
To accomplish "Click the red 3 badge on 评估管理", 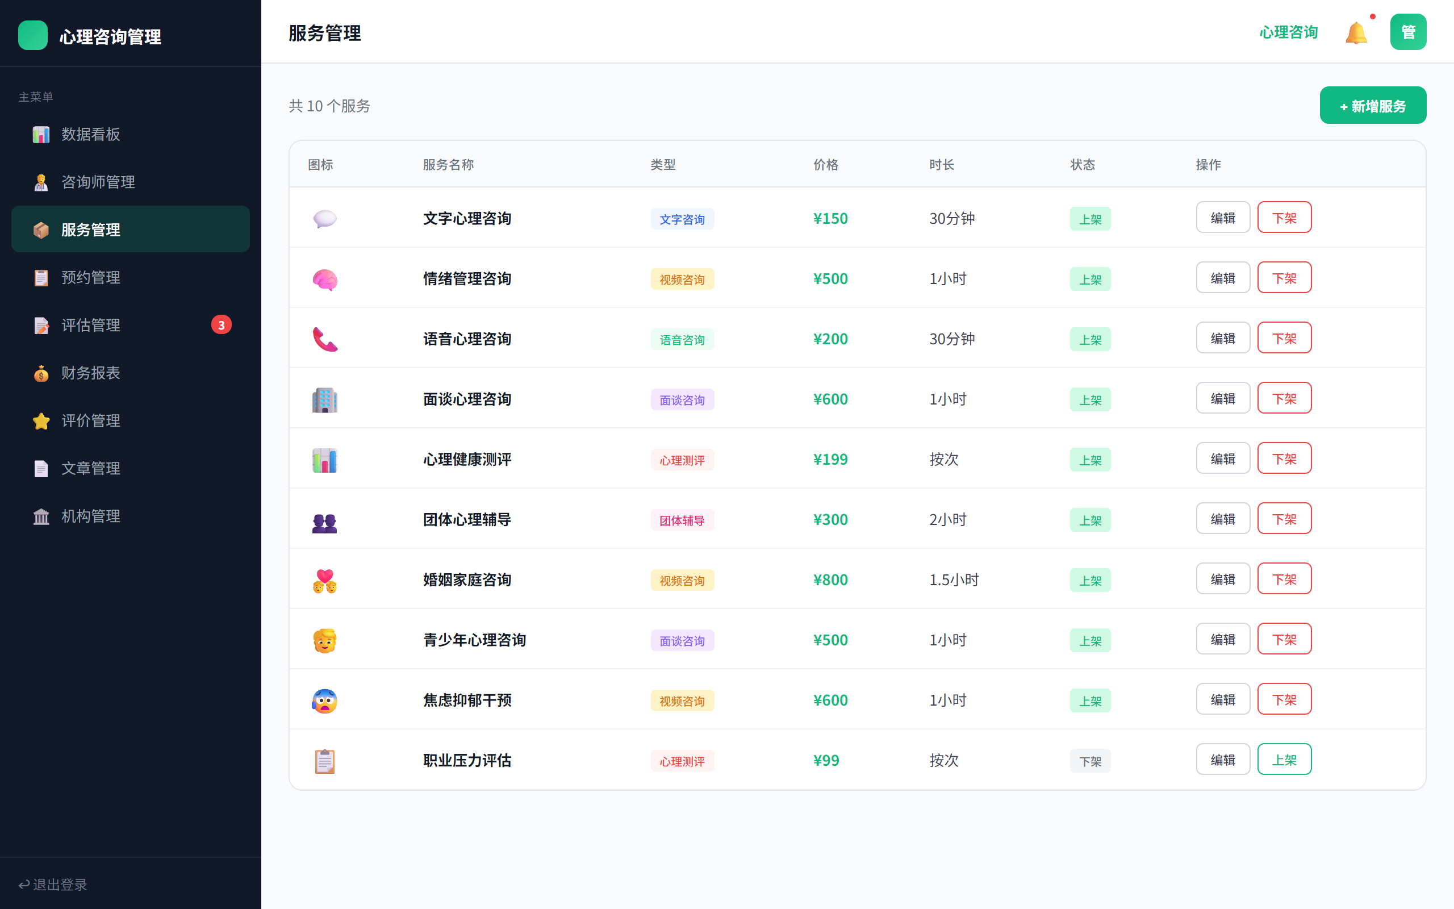I will click(221, 324).
